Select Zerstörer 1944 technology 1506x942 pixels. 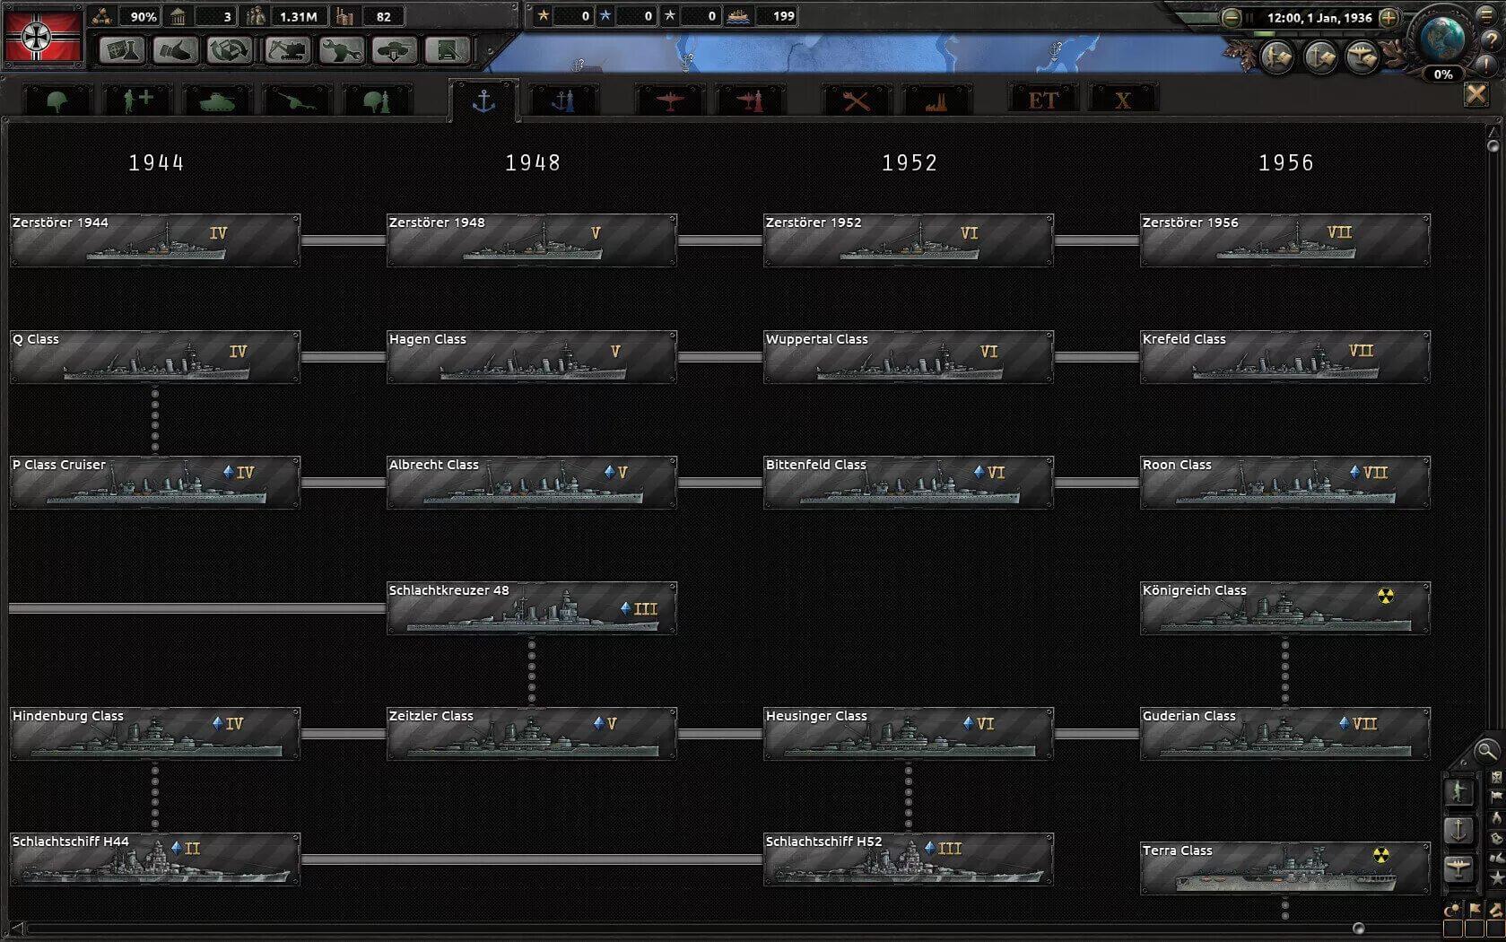(x=155, y=240)
